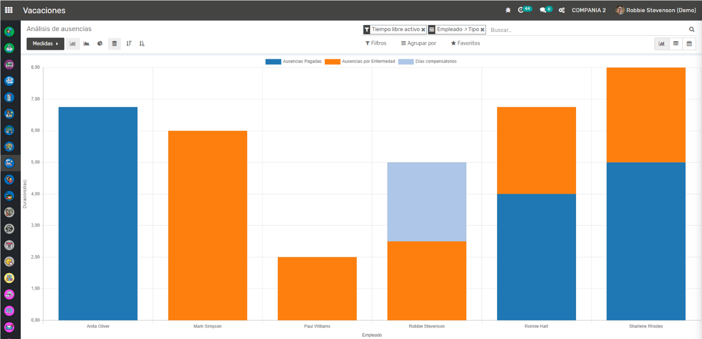Switch chart to pie chart mode
The width and height of the screenshot is (702, 339).
point(100,44)
